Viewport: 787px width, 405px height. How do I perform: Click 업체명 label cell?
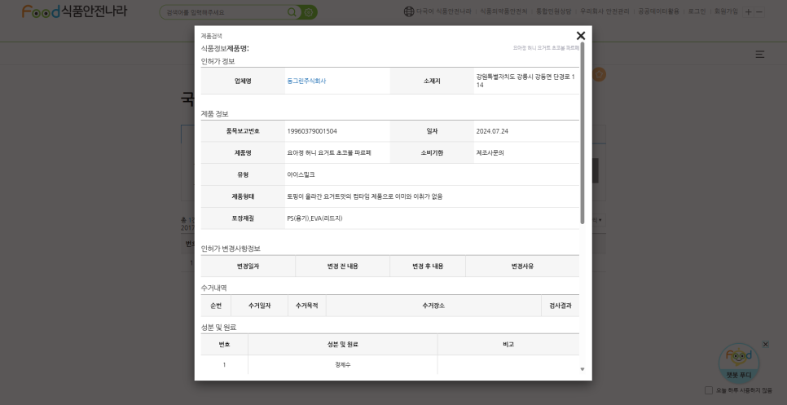click(x=243, y=81)
